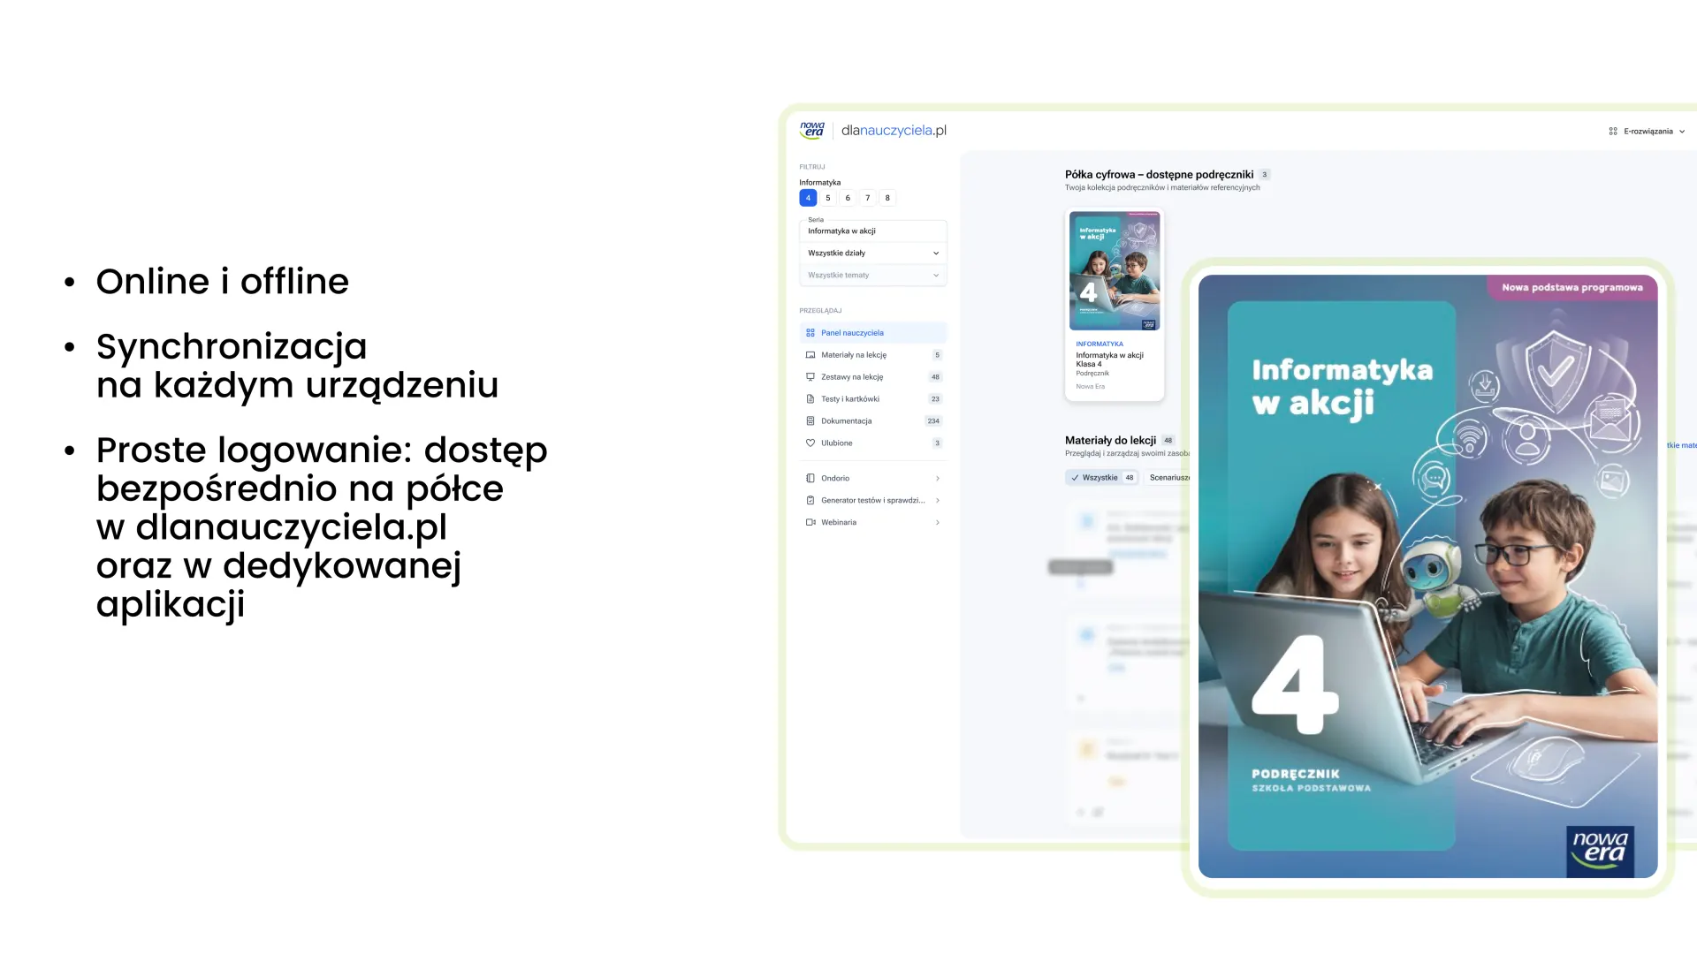The width and height of the screenshot is (1697, 954).
Task: Click the Zestawy na lekcję presentation icon
Action: [x=810, y=377]
